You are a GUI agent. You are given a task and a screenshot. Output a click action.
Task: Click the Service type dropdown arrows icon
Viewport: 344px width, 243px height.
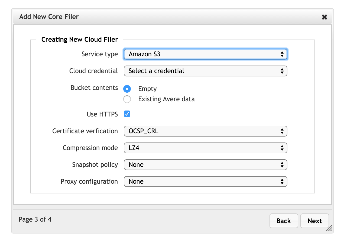click(x=282, y=54)
